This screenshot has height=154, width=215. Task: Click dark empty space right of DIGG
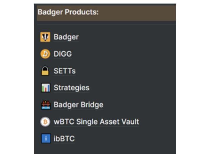(124, 54)
